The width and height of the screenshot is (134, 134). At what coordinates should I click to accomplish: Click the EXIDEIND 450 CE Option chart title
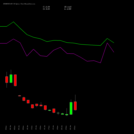(x=19, y=4)
